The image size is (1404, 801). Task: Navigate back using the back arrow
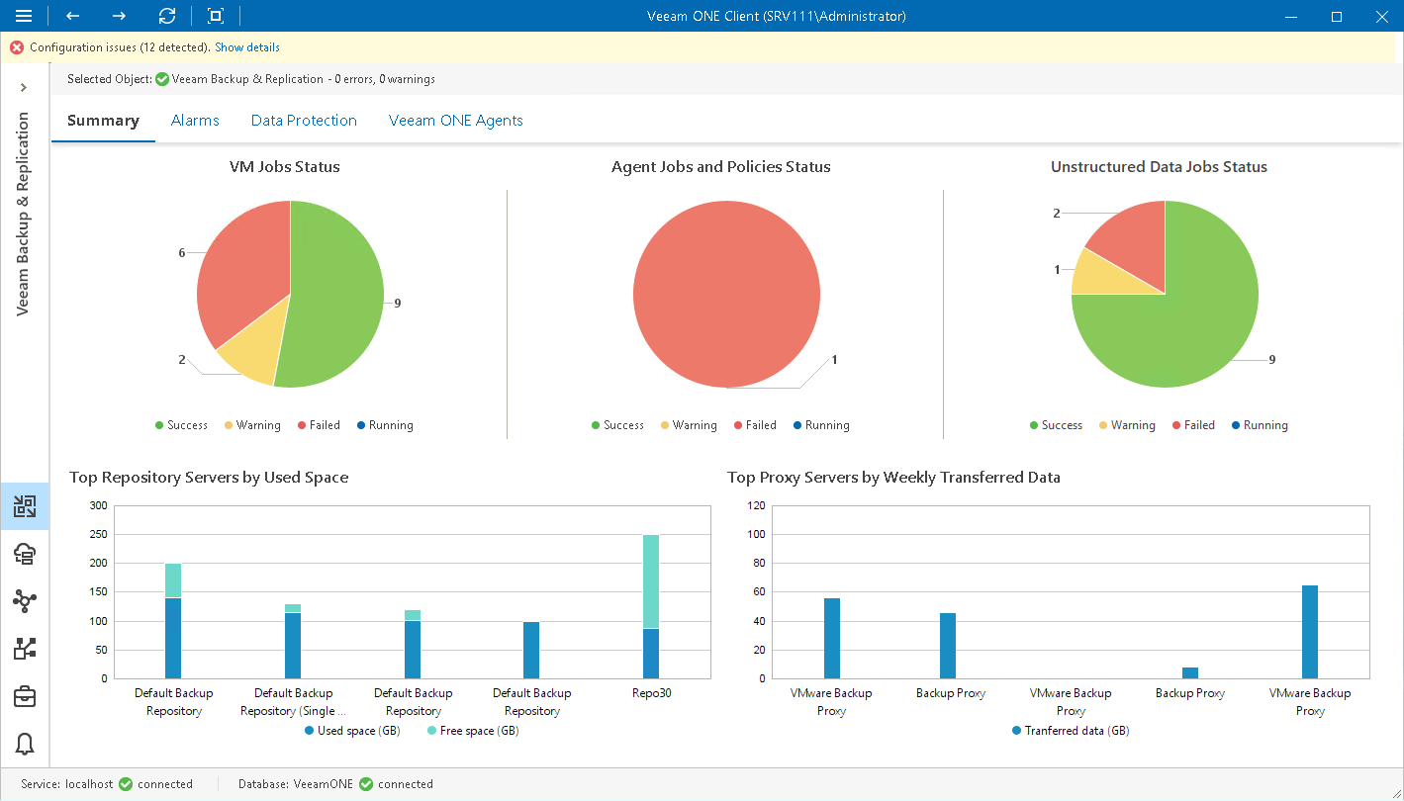(70, 16)
